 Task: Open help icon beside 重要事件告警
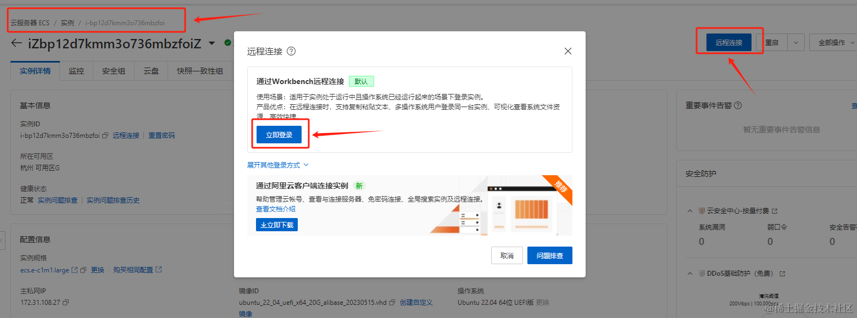click(x=738, y=105)
